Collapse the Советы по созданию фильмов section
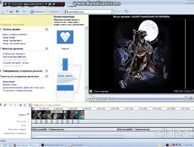The image size is (194, 147). coord(47,76)
